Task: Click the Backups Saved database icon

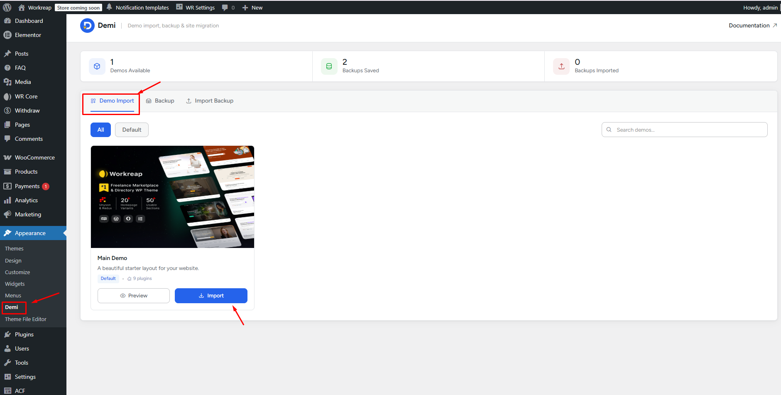Action: tap(329, 66)
